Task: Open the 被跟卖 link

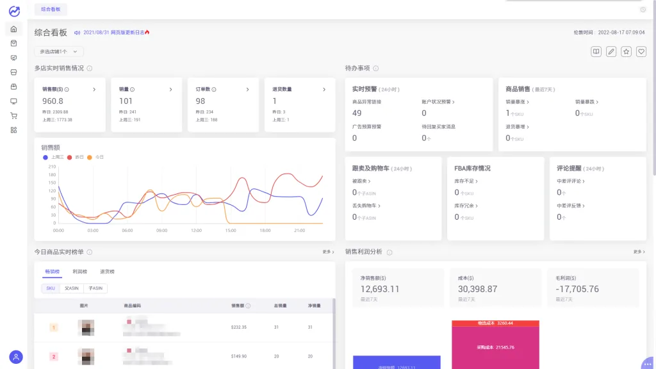Action: pyautogui.click(x=361, y=181)
